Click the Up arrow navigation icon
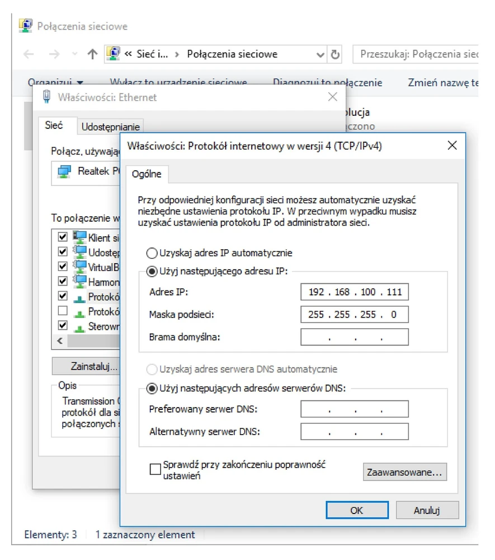495x560 pixels. 92,54
